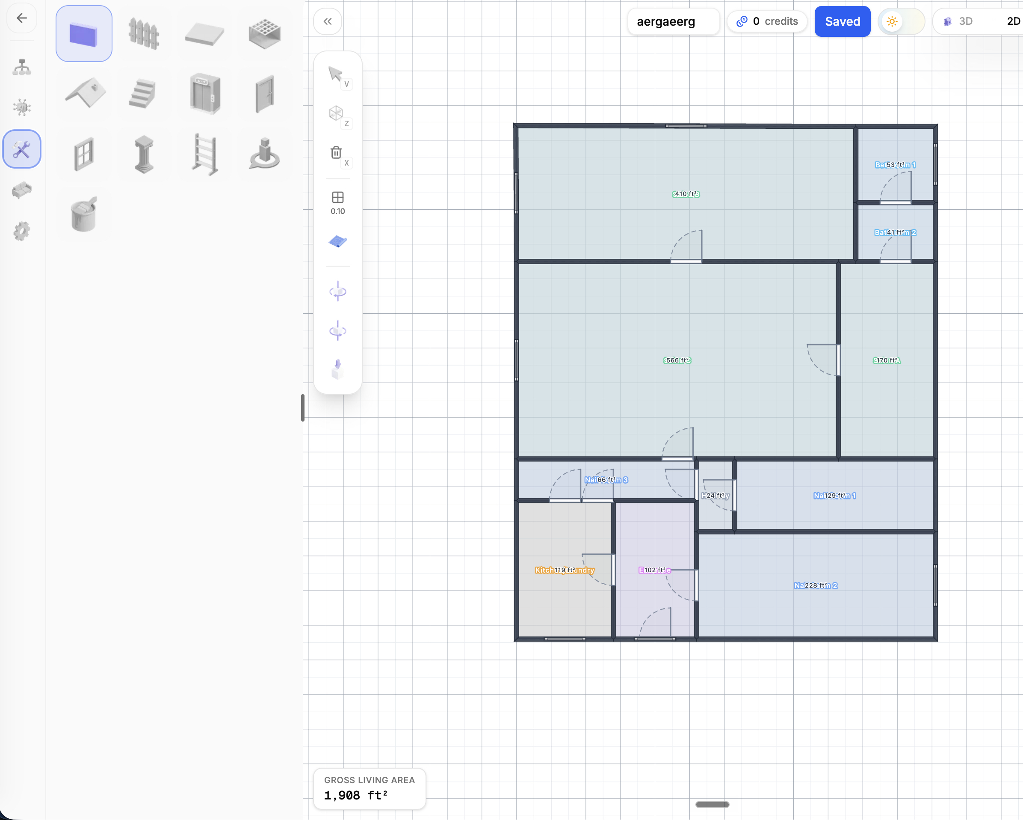
Task: Open the settings gear sidebar panel
Action: point(21,231)
